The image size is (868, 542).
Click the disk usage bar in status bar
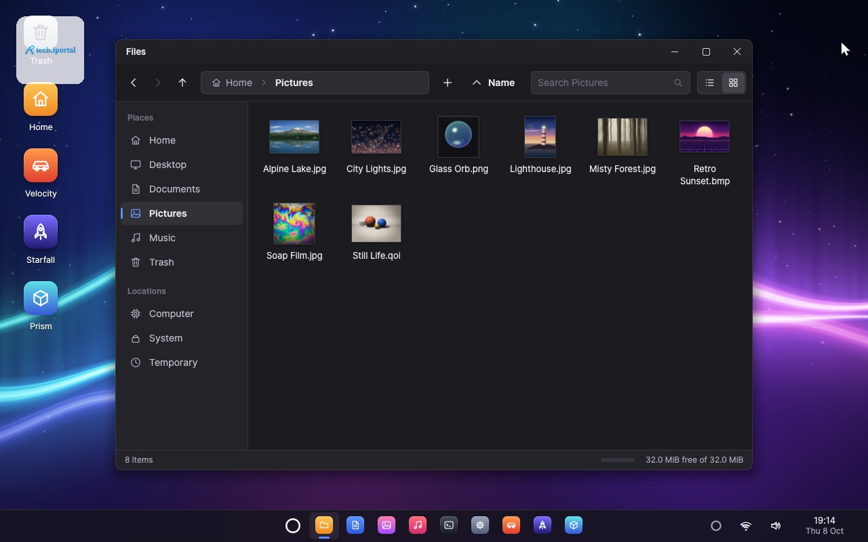coord(618,460)
